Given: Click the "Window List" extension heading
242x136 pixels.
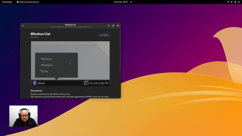Looking at the screenshot, I should pyautogui.click(x=40, y=34).
